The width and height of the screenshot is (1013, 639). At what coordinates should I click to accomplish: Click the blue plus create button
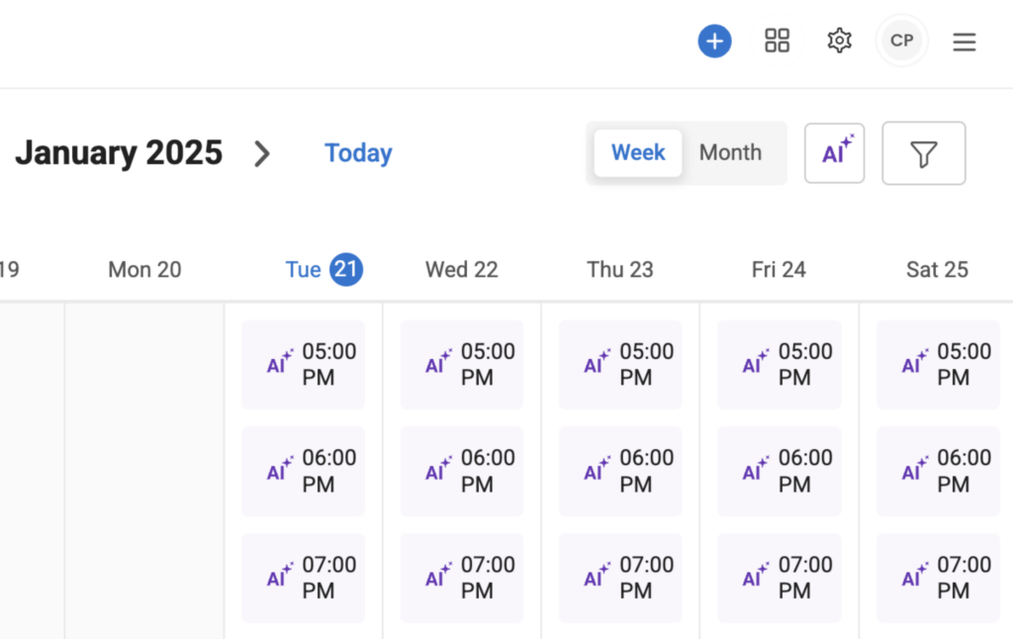(x=714, y=42)
